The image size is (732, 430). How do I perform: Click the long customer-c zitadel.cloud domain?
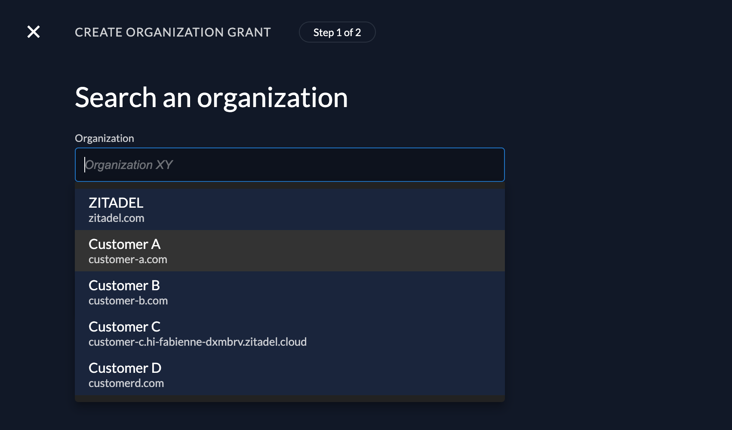[198, 341]
